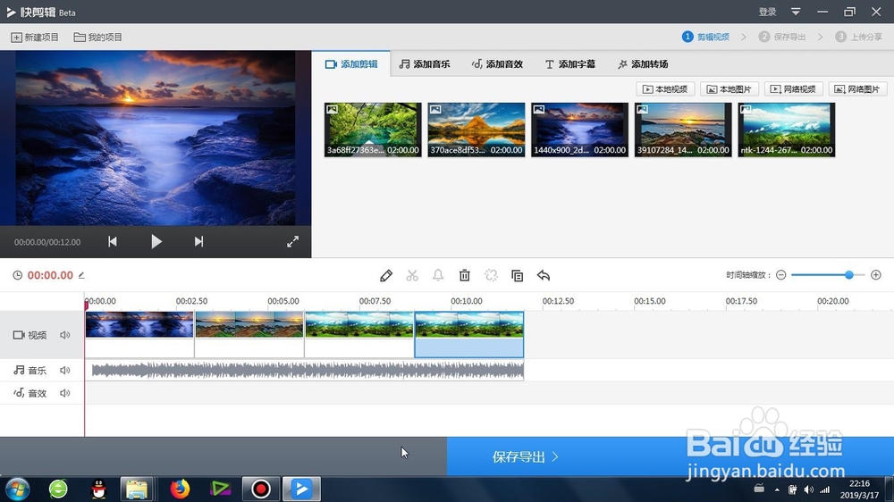Select the first blue coast clip in timeline
This screenshot has height=502, width=894.
(x=139, y=334)
